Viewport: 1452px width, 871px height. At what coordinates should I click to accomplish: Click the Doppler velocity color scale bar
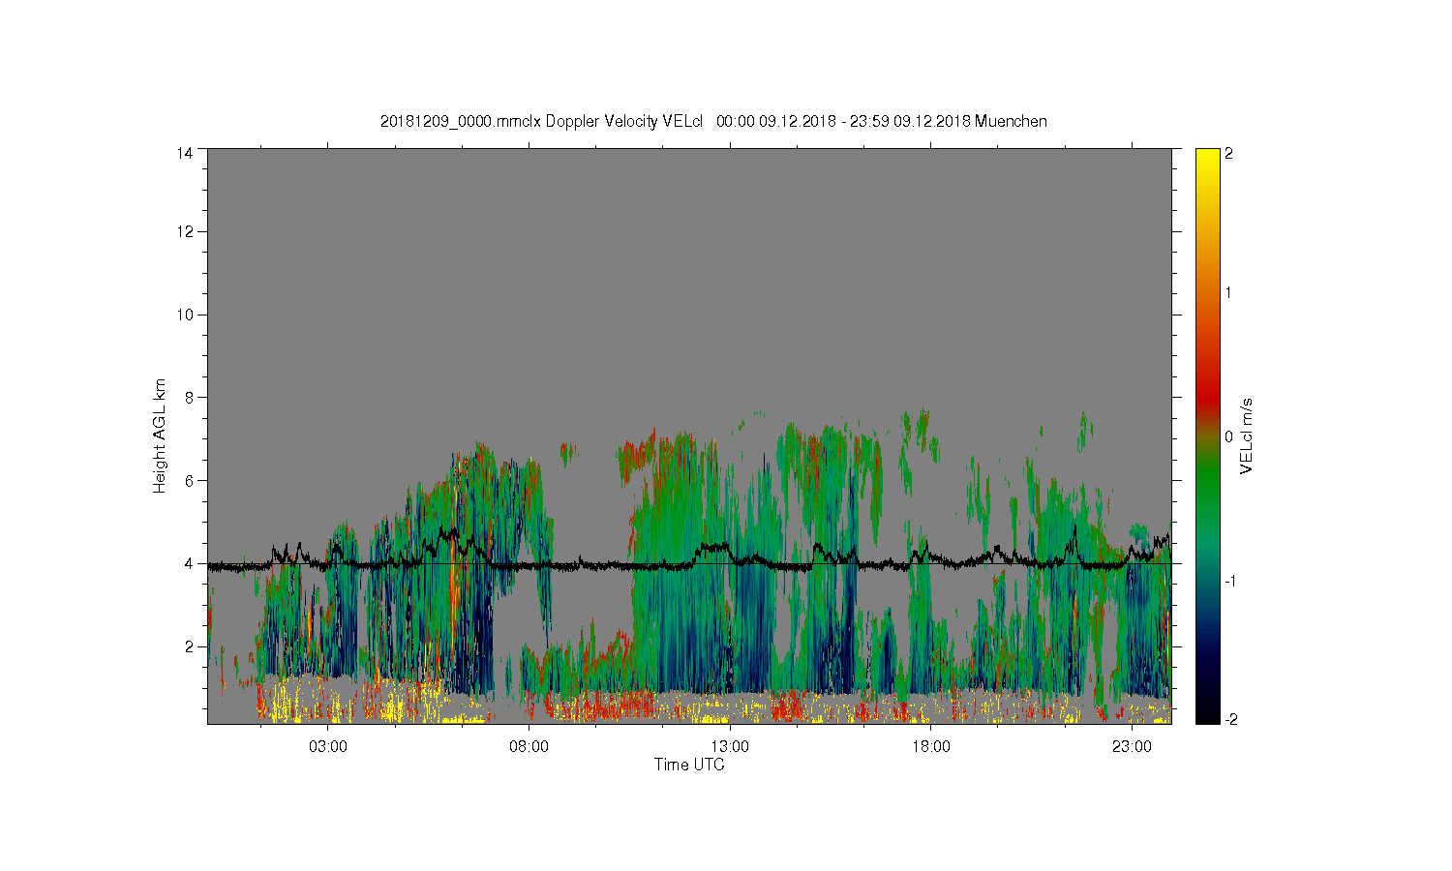(x=1207, y=435)
